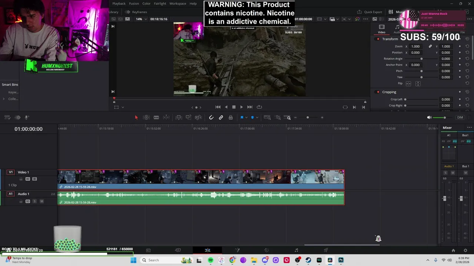Click the Zoom X/Y link icon

click(x=430, y=46)
